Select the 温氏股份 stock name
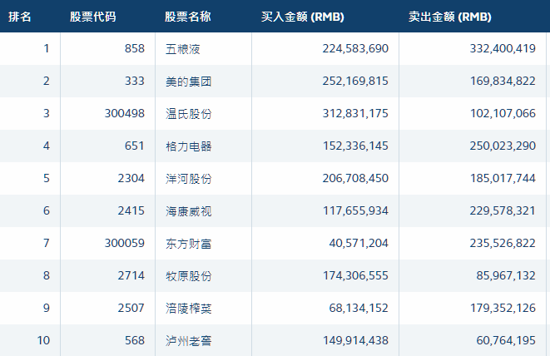550x356 pixels. point(188,114)
